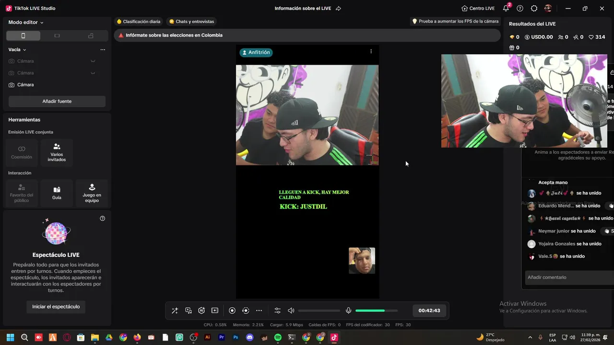The width and height of the screenshot is (614, 345).
Task: Select dual portrait-landscape layout mode
Action: click(x=91, y=36)
